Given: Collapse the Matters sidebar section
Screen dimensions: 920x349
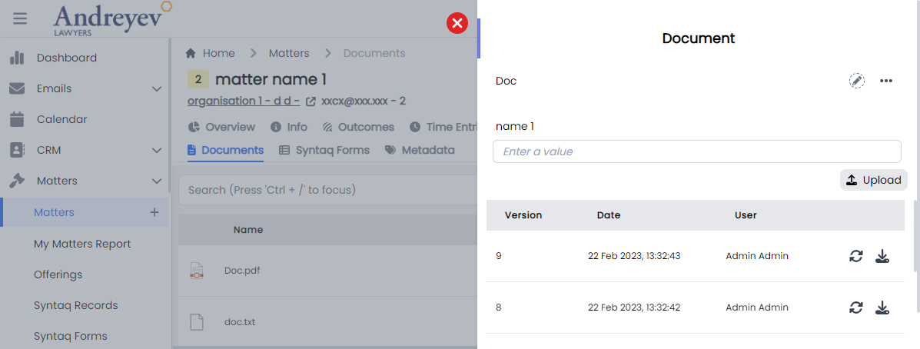Looking at the screenshot, I should pyautogui.click(x=157, y=181).
